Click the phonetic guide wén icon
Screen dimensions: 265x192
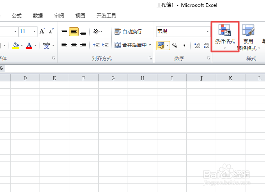pos(46,45)
